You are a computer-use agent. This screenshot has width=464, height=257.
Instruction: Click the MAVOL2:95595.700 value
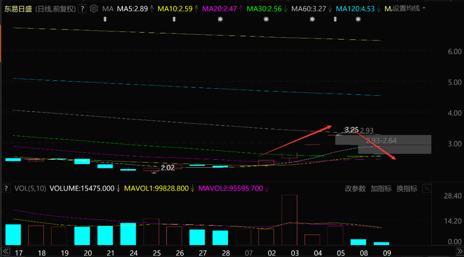231,188
